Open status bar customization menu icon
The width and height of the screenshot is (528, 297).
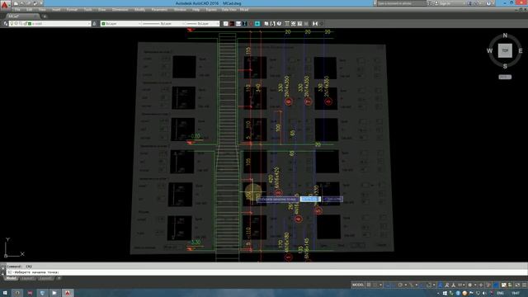click(x=525, y=285)
